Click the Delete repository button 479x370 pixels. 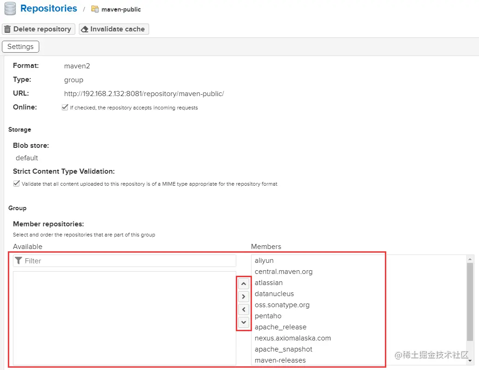[x=38, y=29]
